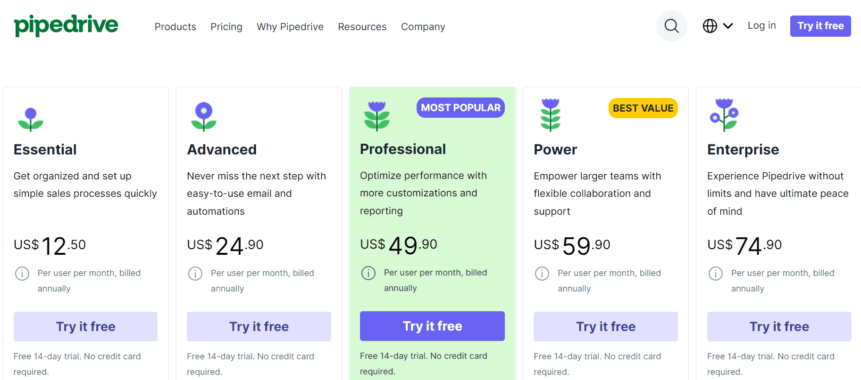Screen dimensions: 861x380
Task: Click the Advanced plan flower icon
Action: 203,116
